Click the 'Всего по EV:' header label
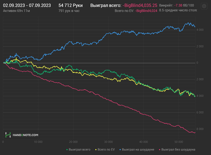Viewport: 211px width, 155px height. click(x=124, y=11)
